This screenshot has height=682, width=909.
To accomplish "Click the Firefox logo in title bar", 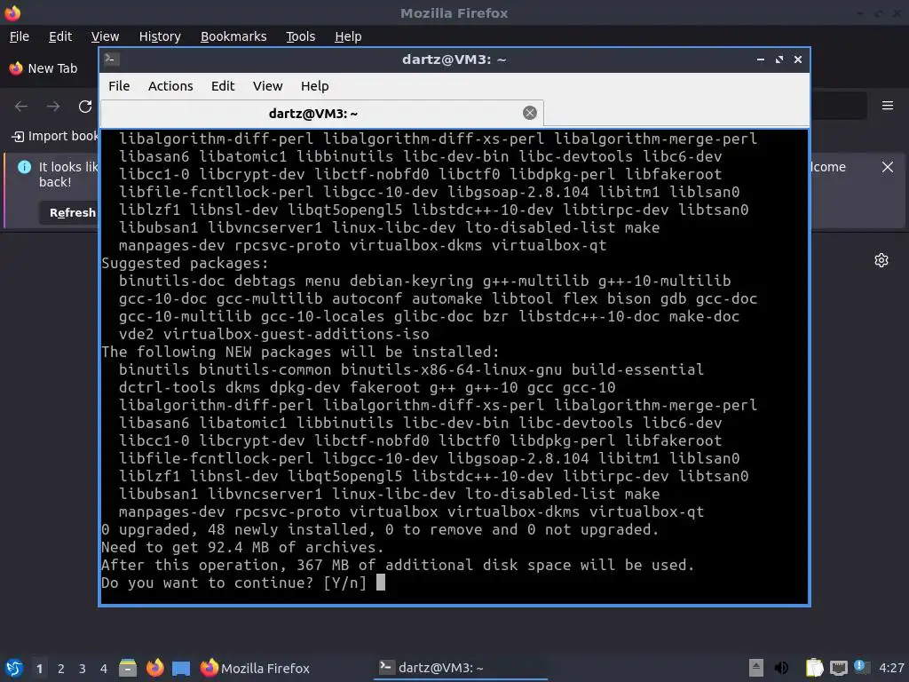I will (x=12, y=12).
